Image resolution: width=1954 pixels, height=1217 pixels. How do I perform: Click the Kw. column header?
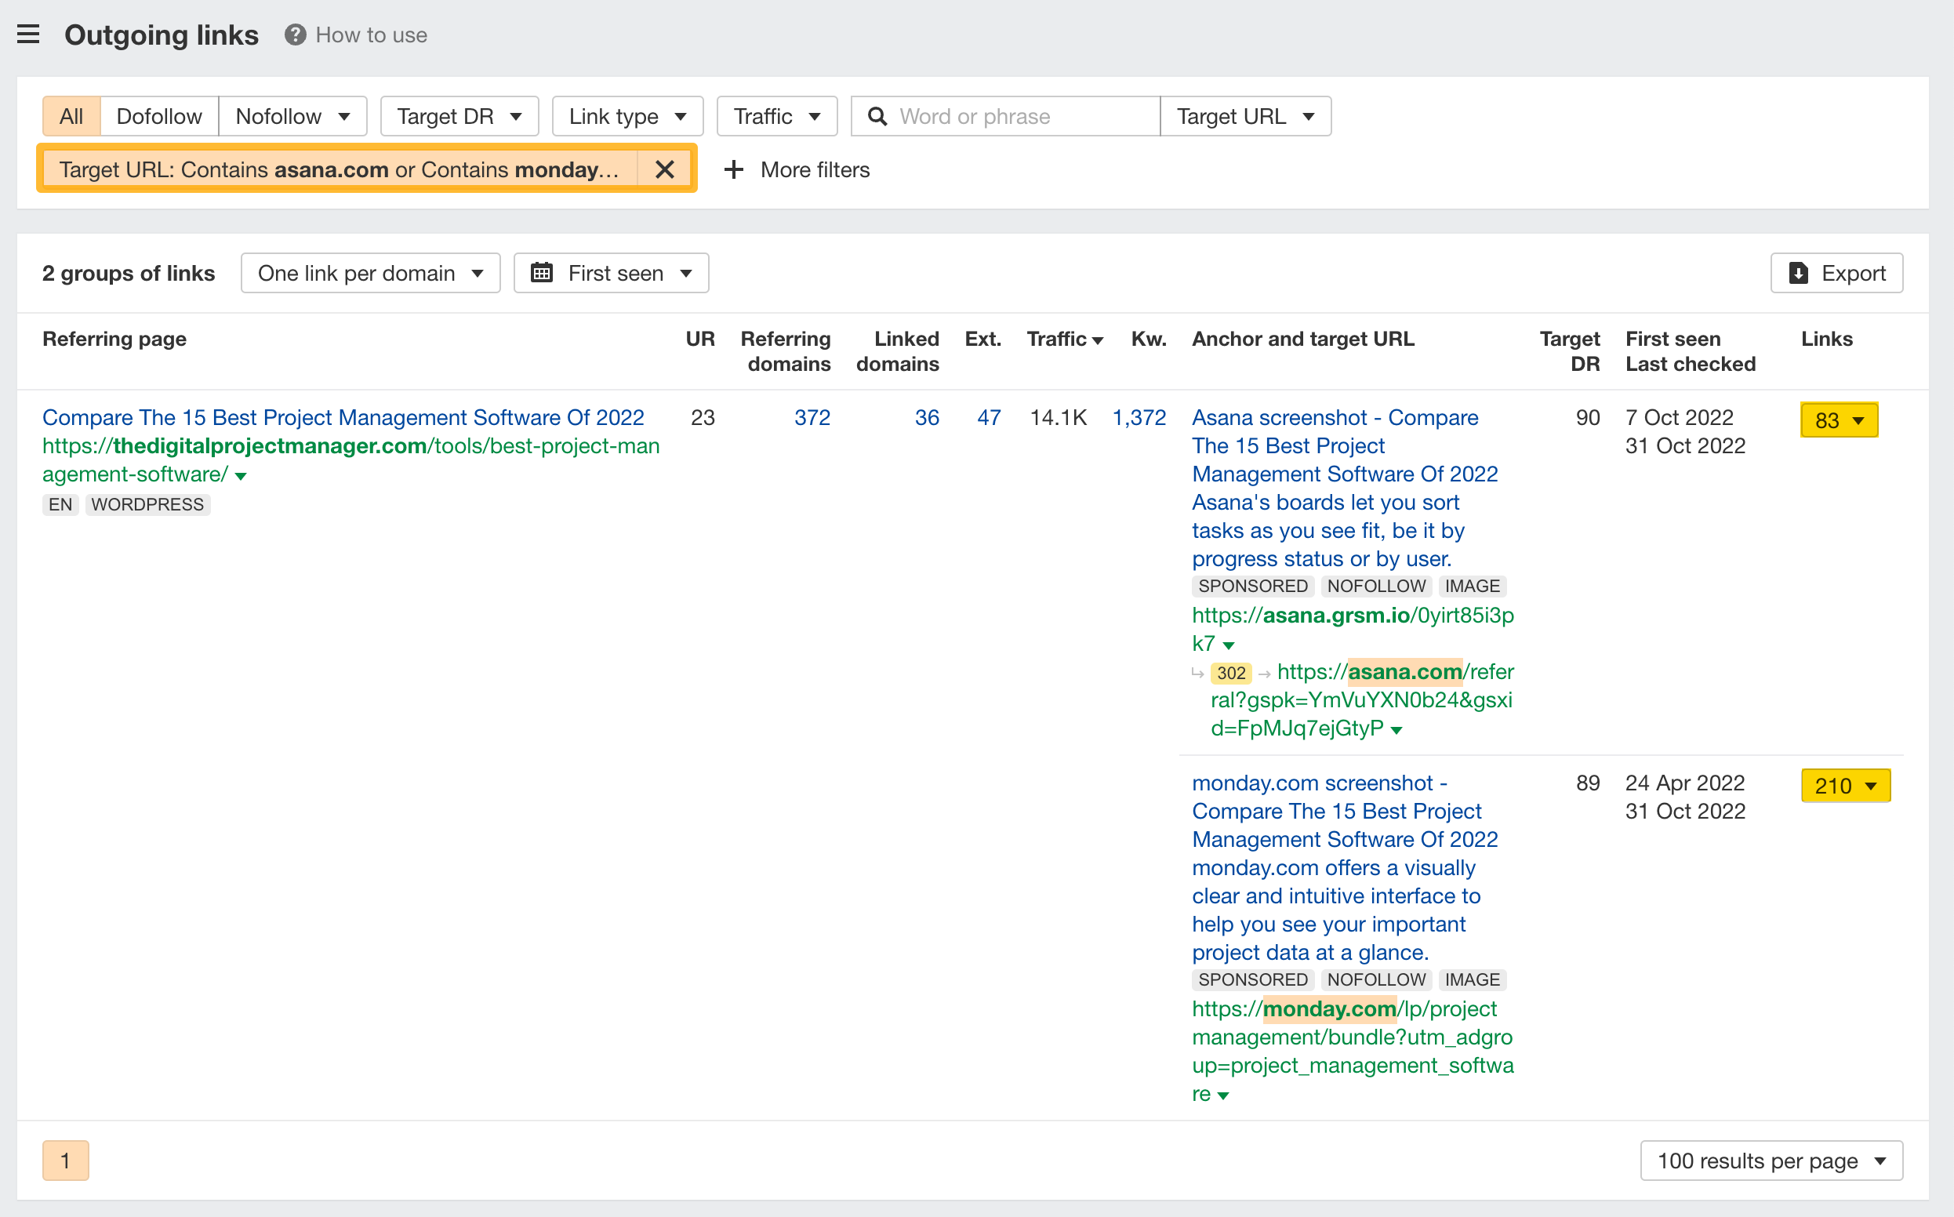coord(1149,339)
